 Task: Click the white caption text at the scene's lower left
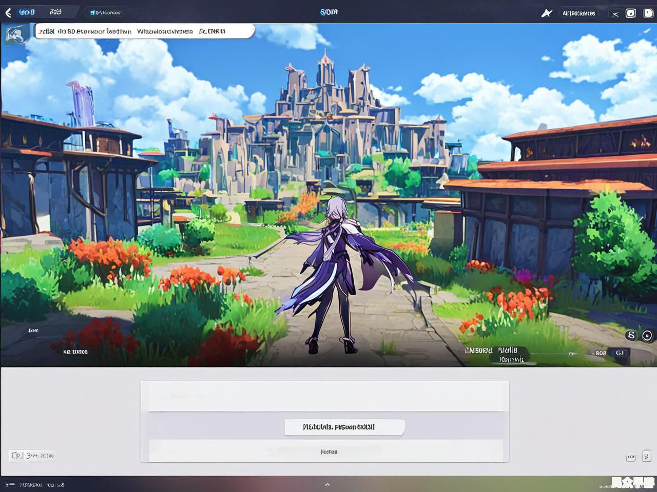click(75, 352)
